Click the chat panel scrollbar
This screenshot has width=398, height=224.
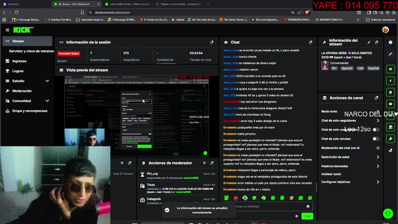pos(317,188)
